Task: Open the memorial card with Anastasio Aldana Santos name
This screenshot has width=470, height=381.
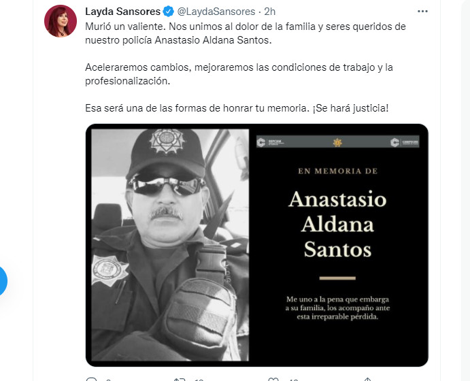Action: tap(338, 245)
